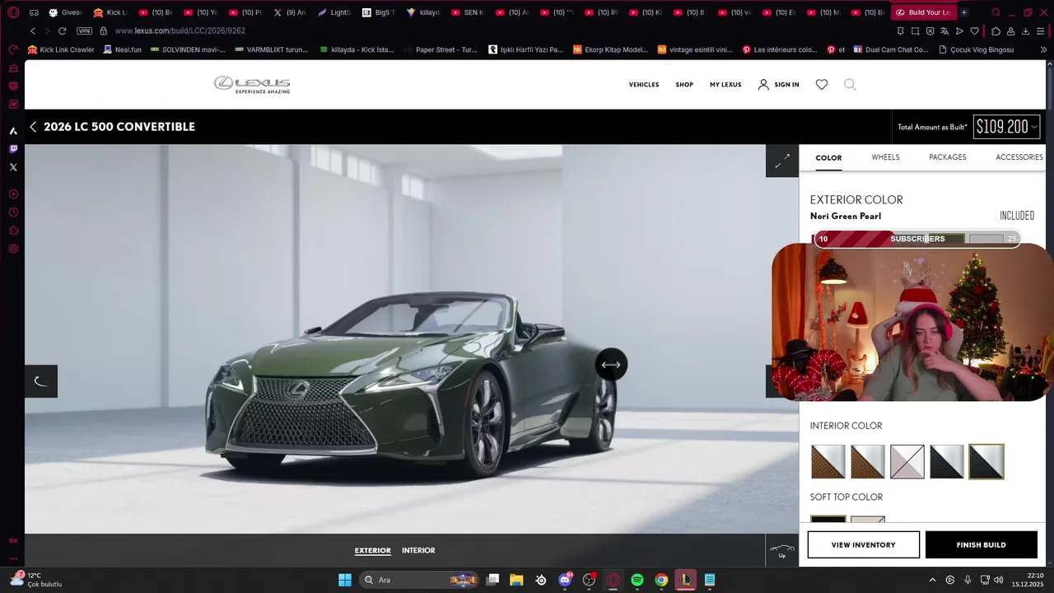The image size is (1054, 593).
Task: Toggle the convertible roof Up icon
Action: [782, 550]
